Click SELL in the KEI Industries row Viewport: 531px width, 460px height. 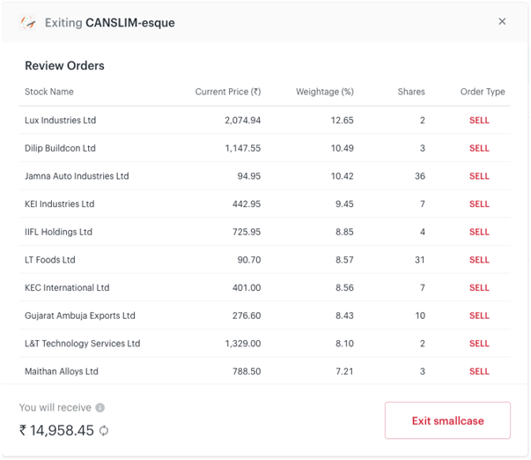479,204
